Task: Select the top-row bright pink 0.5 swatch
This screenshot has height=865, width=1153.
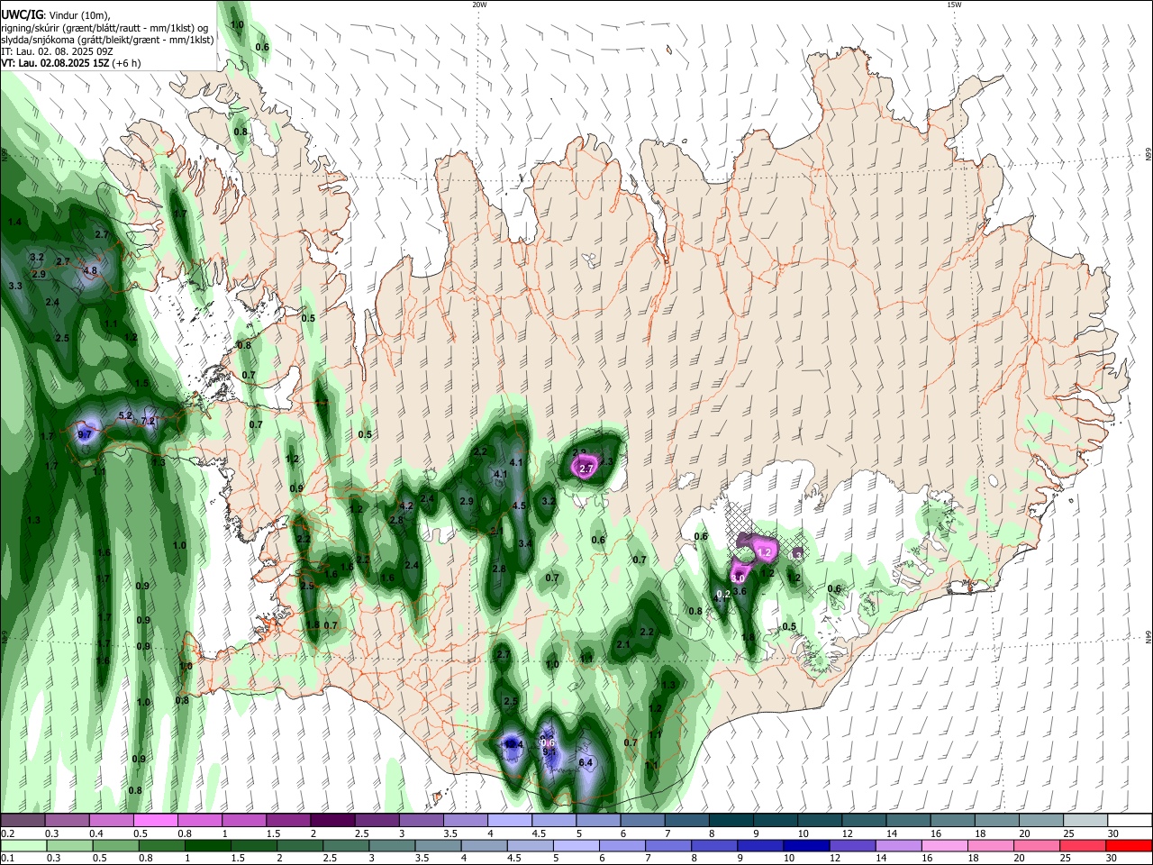Action: pos(156,820)
